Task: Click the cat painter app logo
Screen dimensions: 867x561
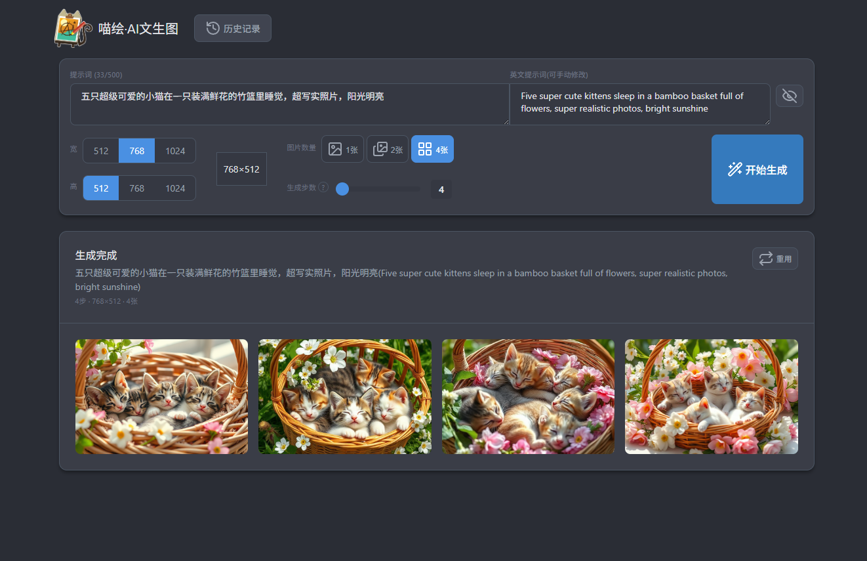Action: [x=72, y=28]
